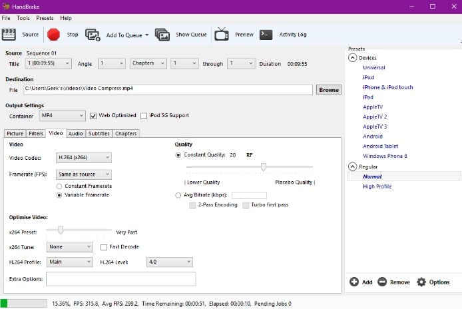This screenshot has height=309, width=462.
Task: Open the Chapters mode dropdown
Action: tap(148, 63)
